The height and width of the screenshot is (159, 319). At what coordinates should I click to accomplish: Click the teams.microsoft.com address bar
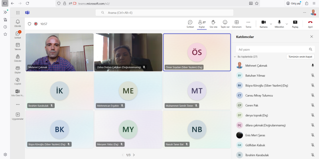tap(158, 3)
